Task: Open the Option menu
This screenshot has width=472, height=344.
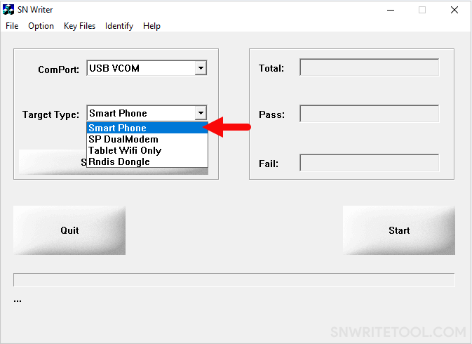Action: pyautogui.click(x=41, y=26)
